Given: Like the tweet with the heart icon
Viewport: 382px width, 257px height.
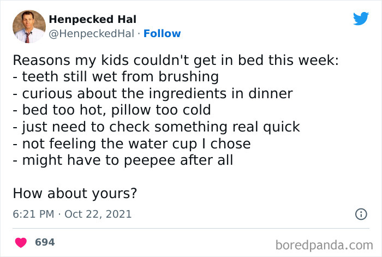Looking at the screenshot, I should 21,242.
